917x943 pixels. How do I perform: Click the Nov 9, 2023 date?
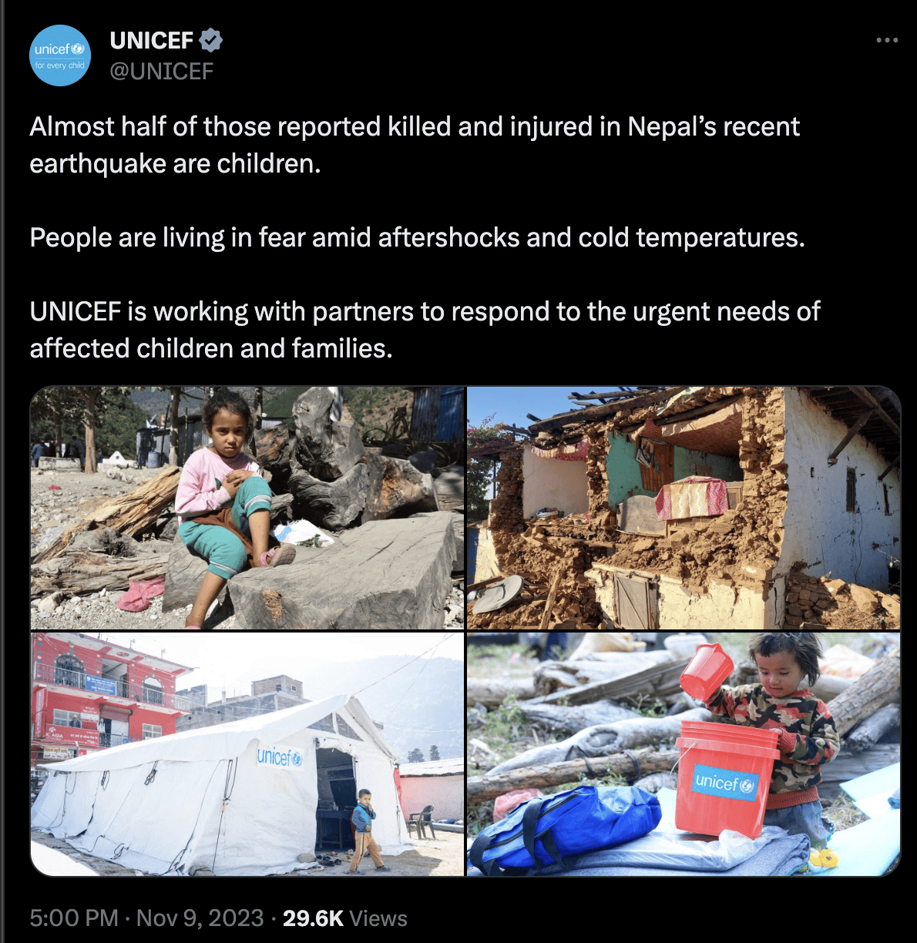click(x=200, y=918)
